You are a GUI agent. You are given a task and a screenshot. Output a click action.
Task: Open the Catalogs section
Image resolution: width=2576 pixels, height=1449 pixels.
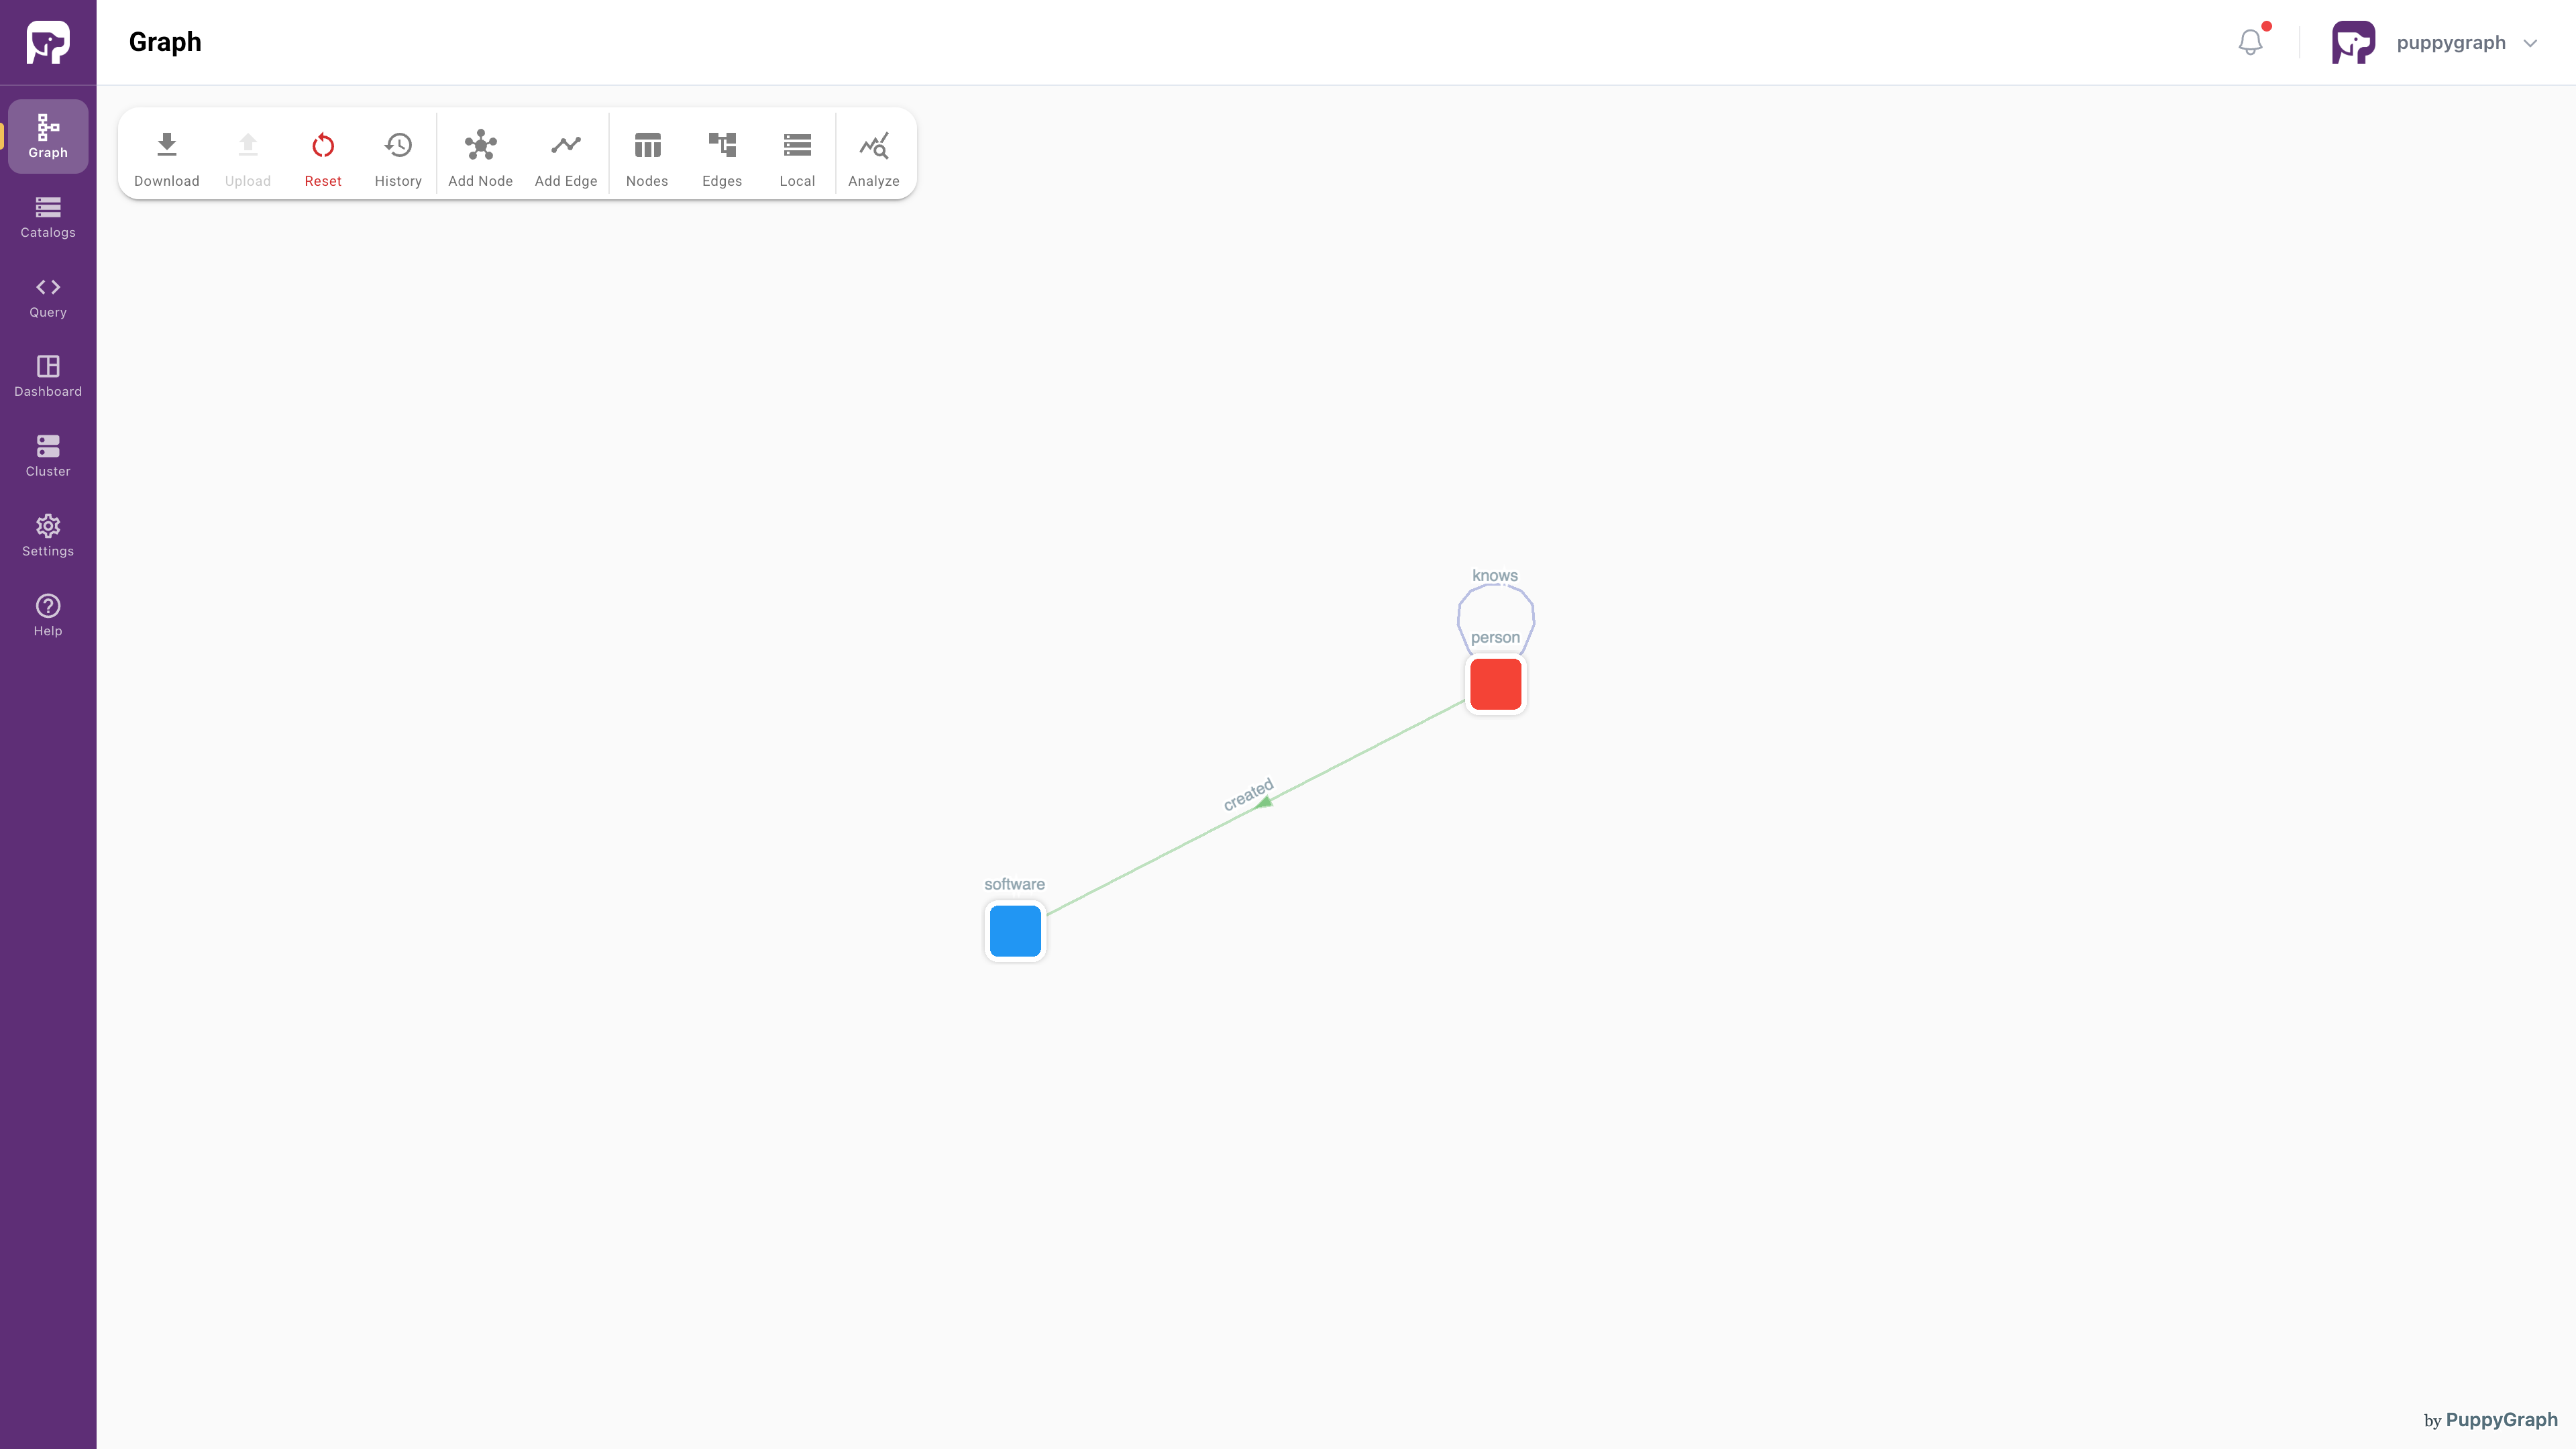click(47, 216)
